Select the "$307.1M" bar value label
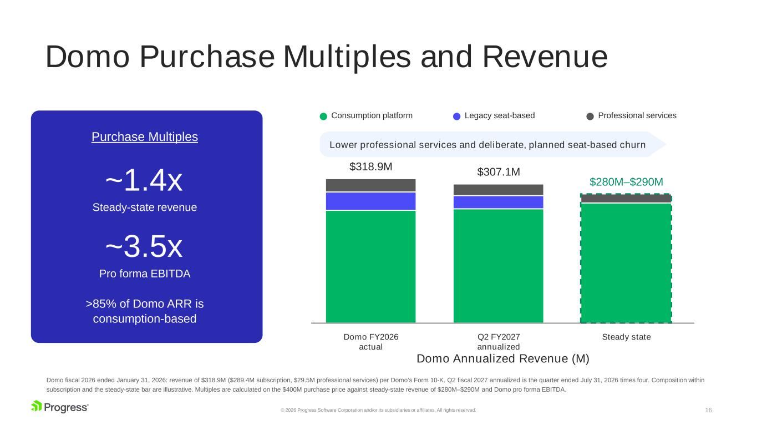 (499, 173)
